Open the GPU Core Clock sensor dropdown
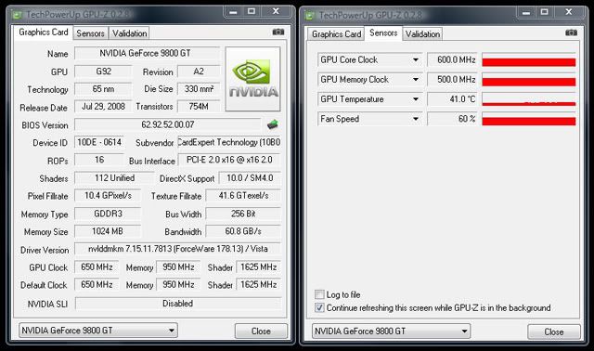Image resolution: width=594 pixels, height=351 pixels. tap(416, 59)
